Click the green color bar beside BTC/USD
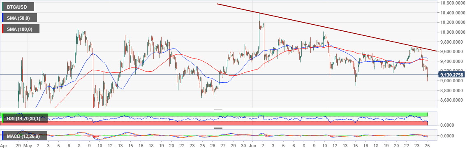474x151 pixels. coord(3,6)
